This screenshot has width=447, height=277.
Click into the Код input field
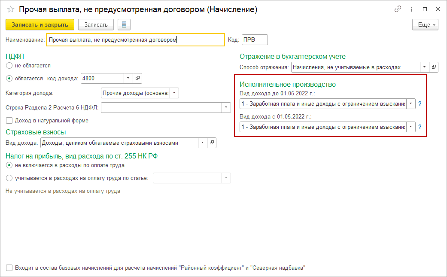click(x=255, y=40)
